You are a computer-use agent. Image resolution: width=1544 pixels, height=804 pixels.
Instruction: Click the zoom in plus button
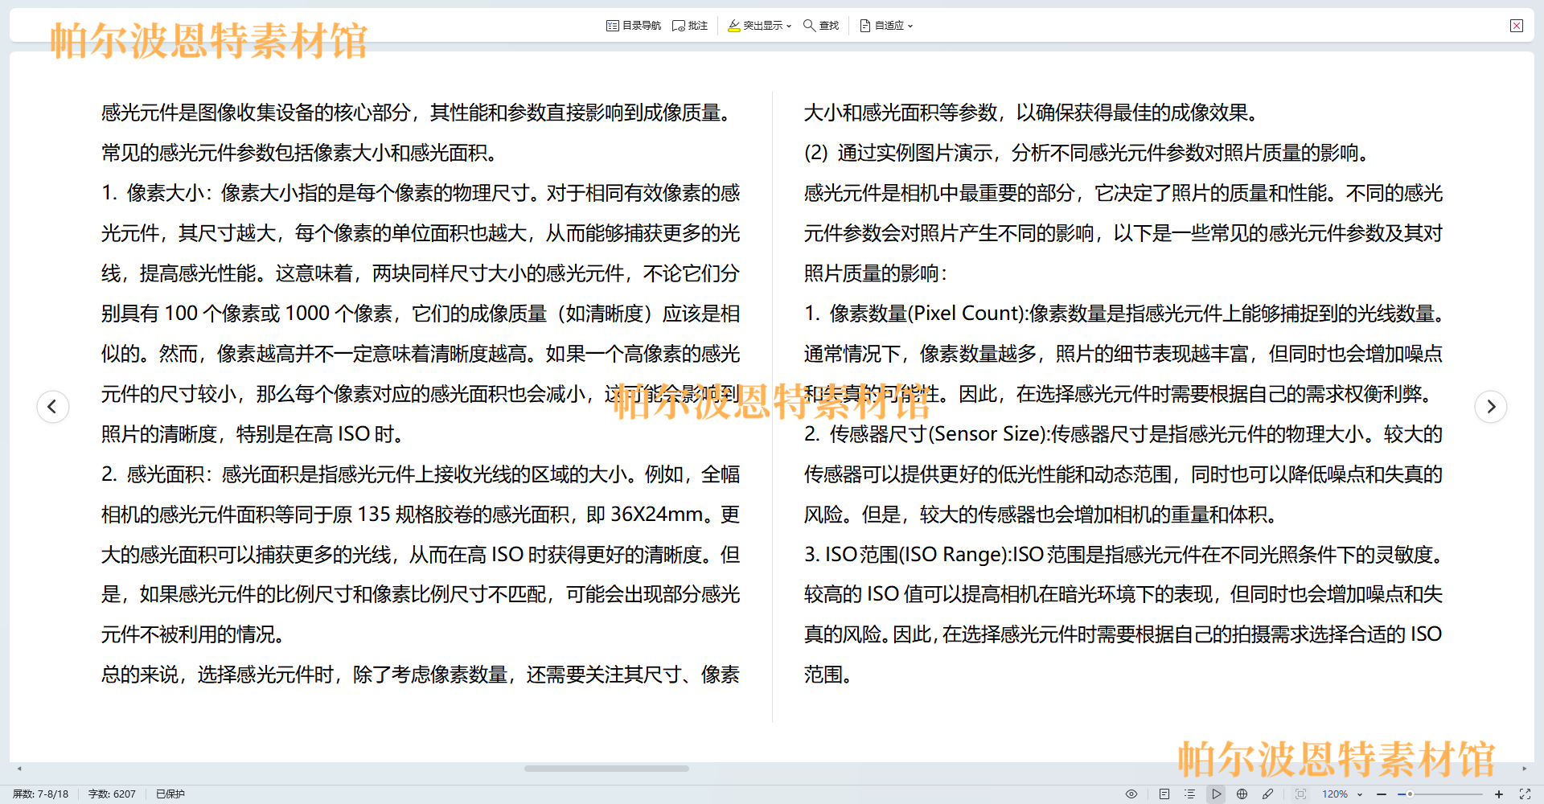click(x=1499, y=794)
